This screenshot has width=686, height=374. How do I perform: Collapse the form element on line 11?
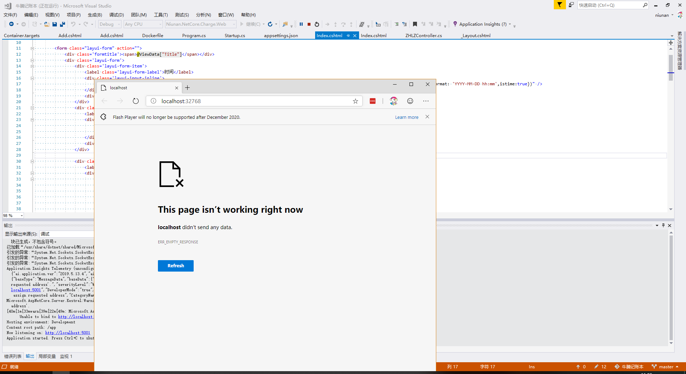pos(32,48)
